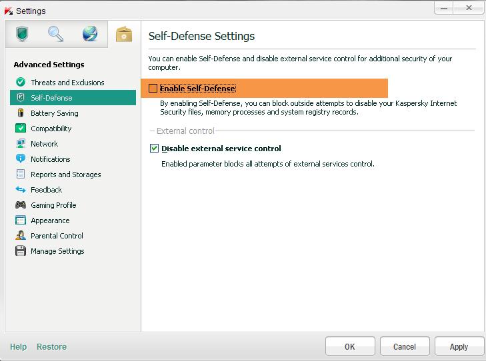
Task: Open Reports and Storages settings
Action: [73, 175]
